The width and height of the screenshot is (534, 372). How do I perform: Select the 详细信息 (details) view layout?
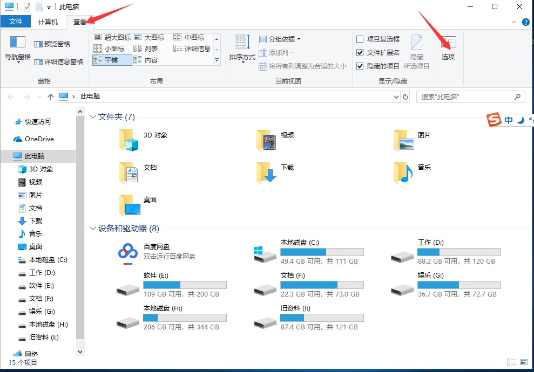coord(194,48)
